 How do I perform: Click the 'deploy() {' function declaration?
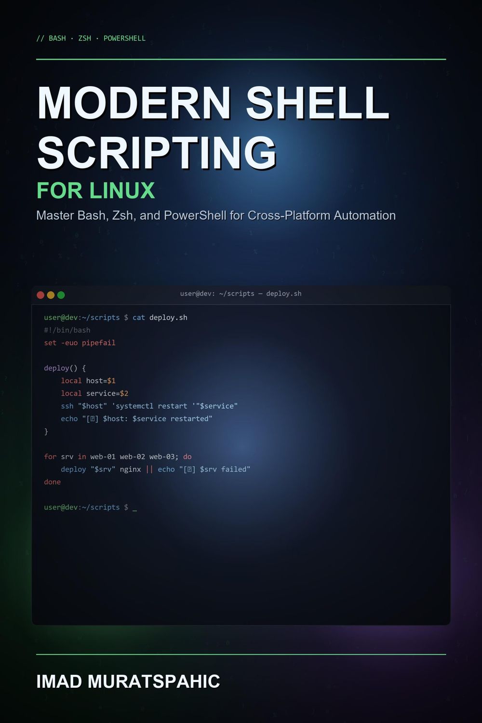click(x=65, y=368)
